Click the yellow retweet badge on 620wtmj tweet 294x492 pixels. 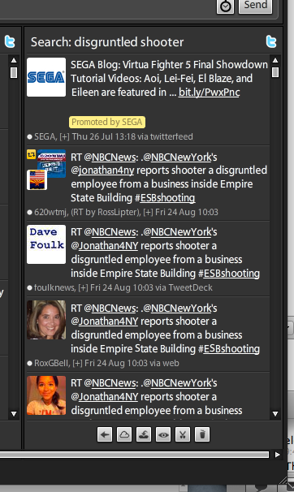coord(31,154)
